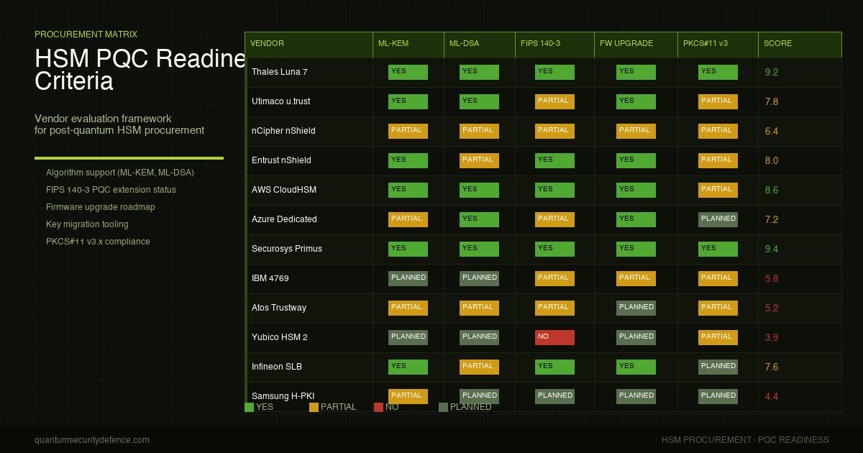
Task: Click the grey PLANNED legend swatch
Action: (x=443, y=407)
